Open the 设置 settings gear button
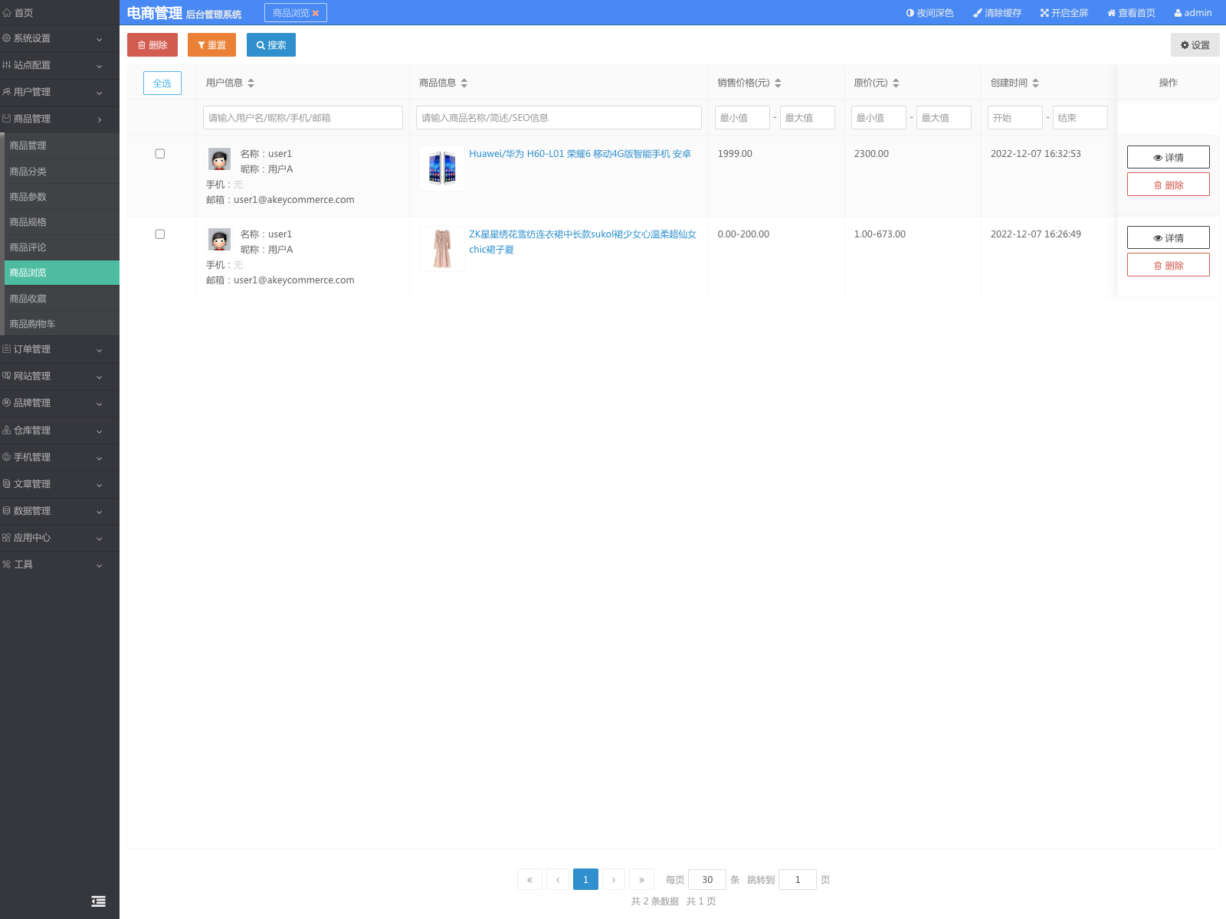 (1195, 45)
